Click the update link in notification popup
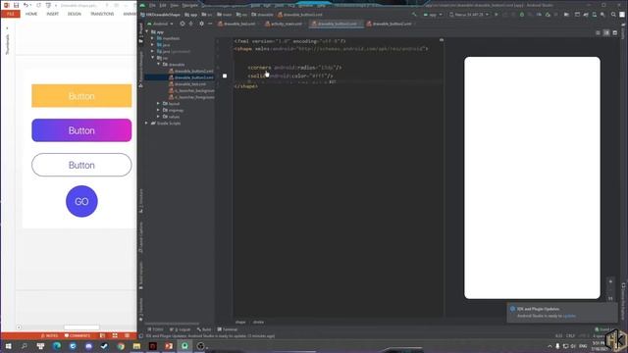Viewport: 628px width, 353px height. click(x=569, y=316)
